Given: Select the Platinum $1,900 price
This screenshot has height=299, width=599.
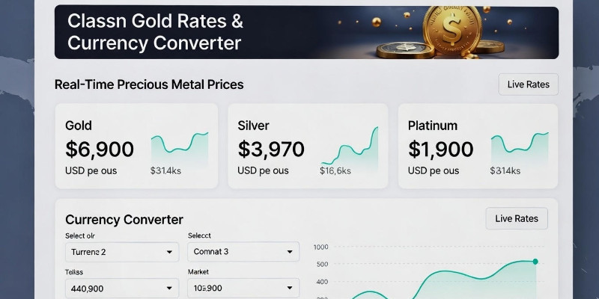Looking at the screenshot, I should pos(441,149).
